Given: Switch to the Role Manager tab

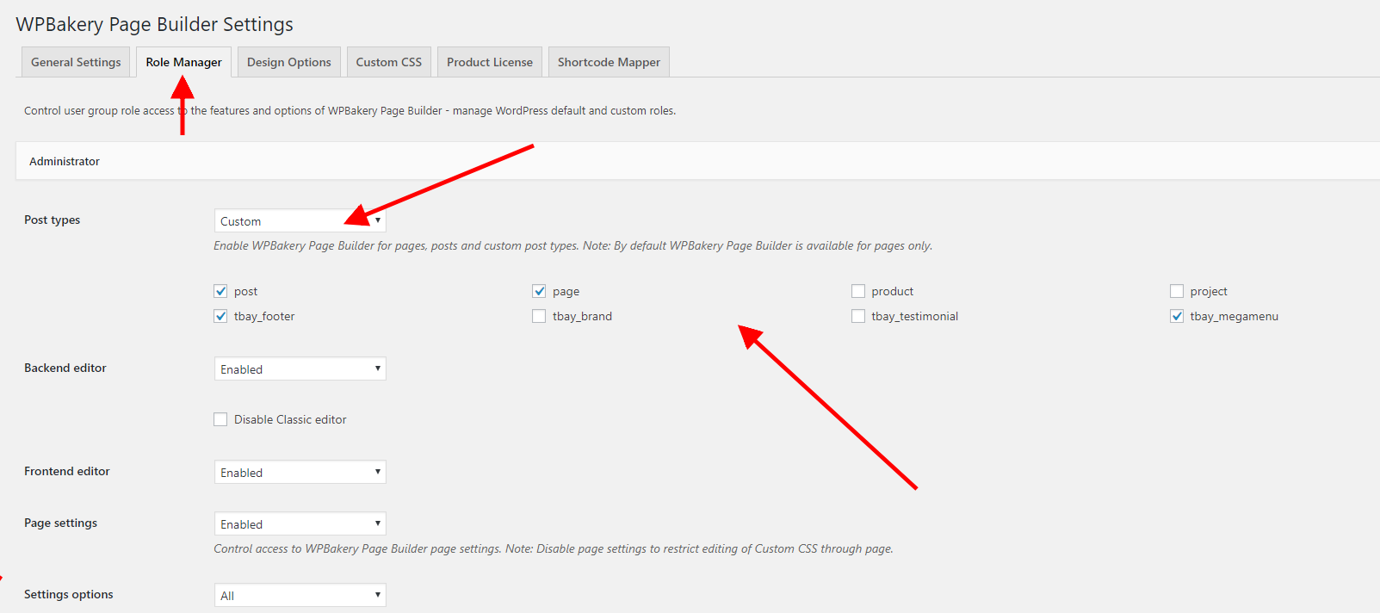Looking at the screenshot, I should pos(183,62).
